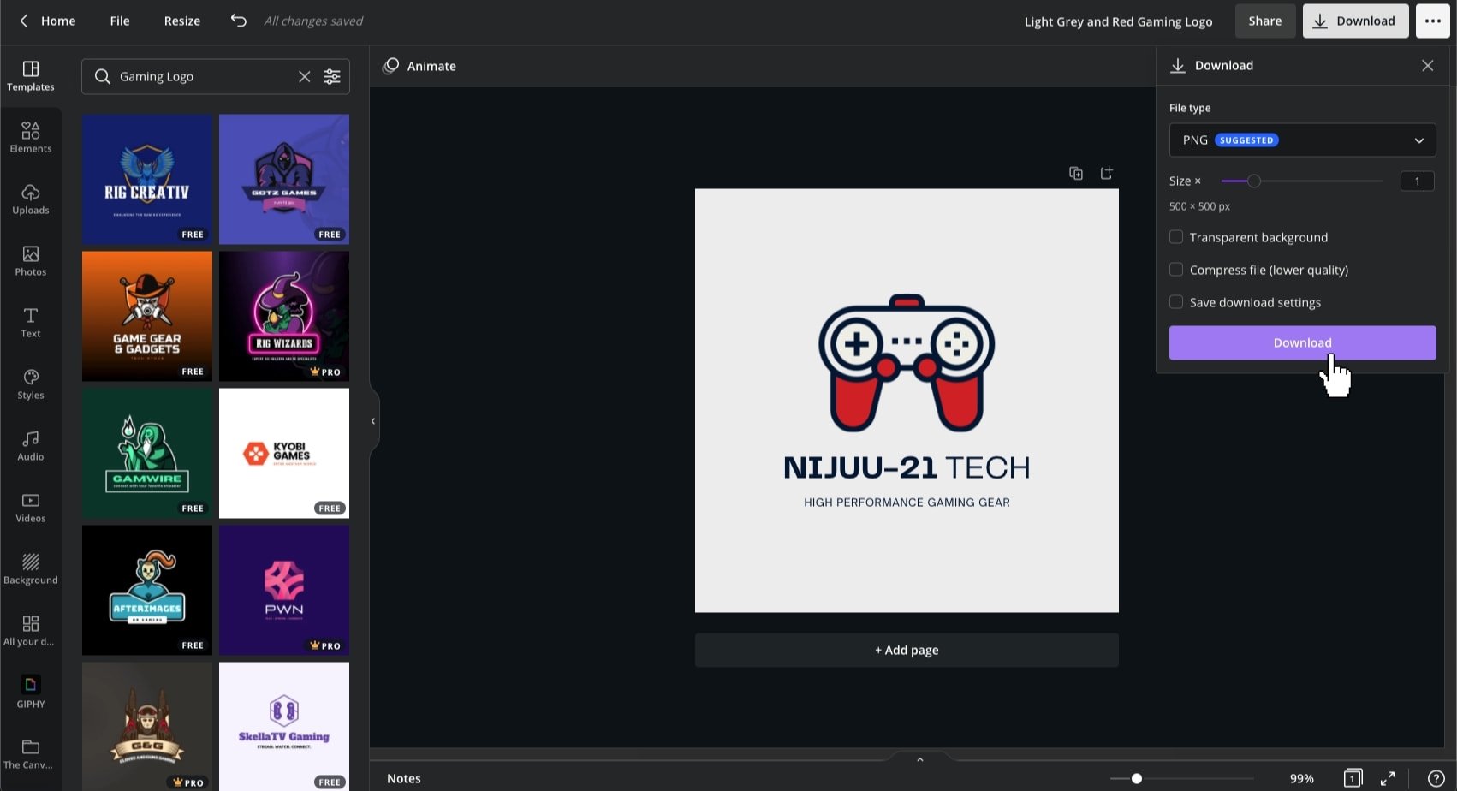This screenshot has height=791, width=1457.
Task: Enable Save download settings
Action: [1176, 301]
